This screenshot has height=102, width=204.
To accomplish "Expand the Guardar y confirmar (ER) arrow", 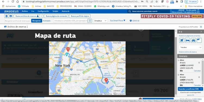I will click(x=201, y=89).
